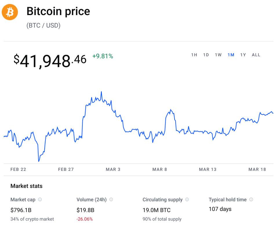
Task: Click the $41,948.46 price value
Action: coord(50,60)
